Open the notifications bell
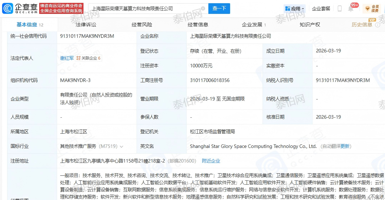Screen dimensions: 385x200 click(351, 9)
